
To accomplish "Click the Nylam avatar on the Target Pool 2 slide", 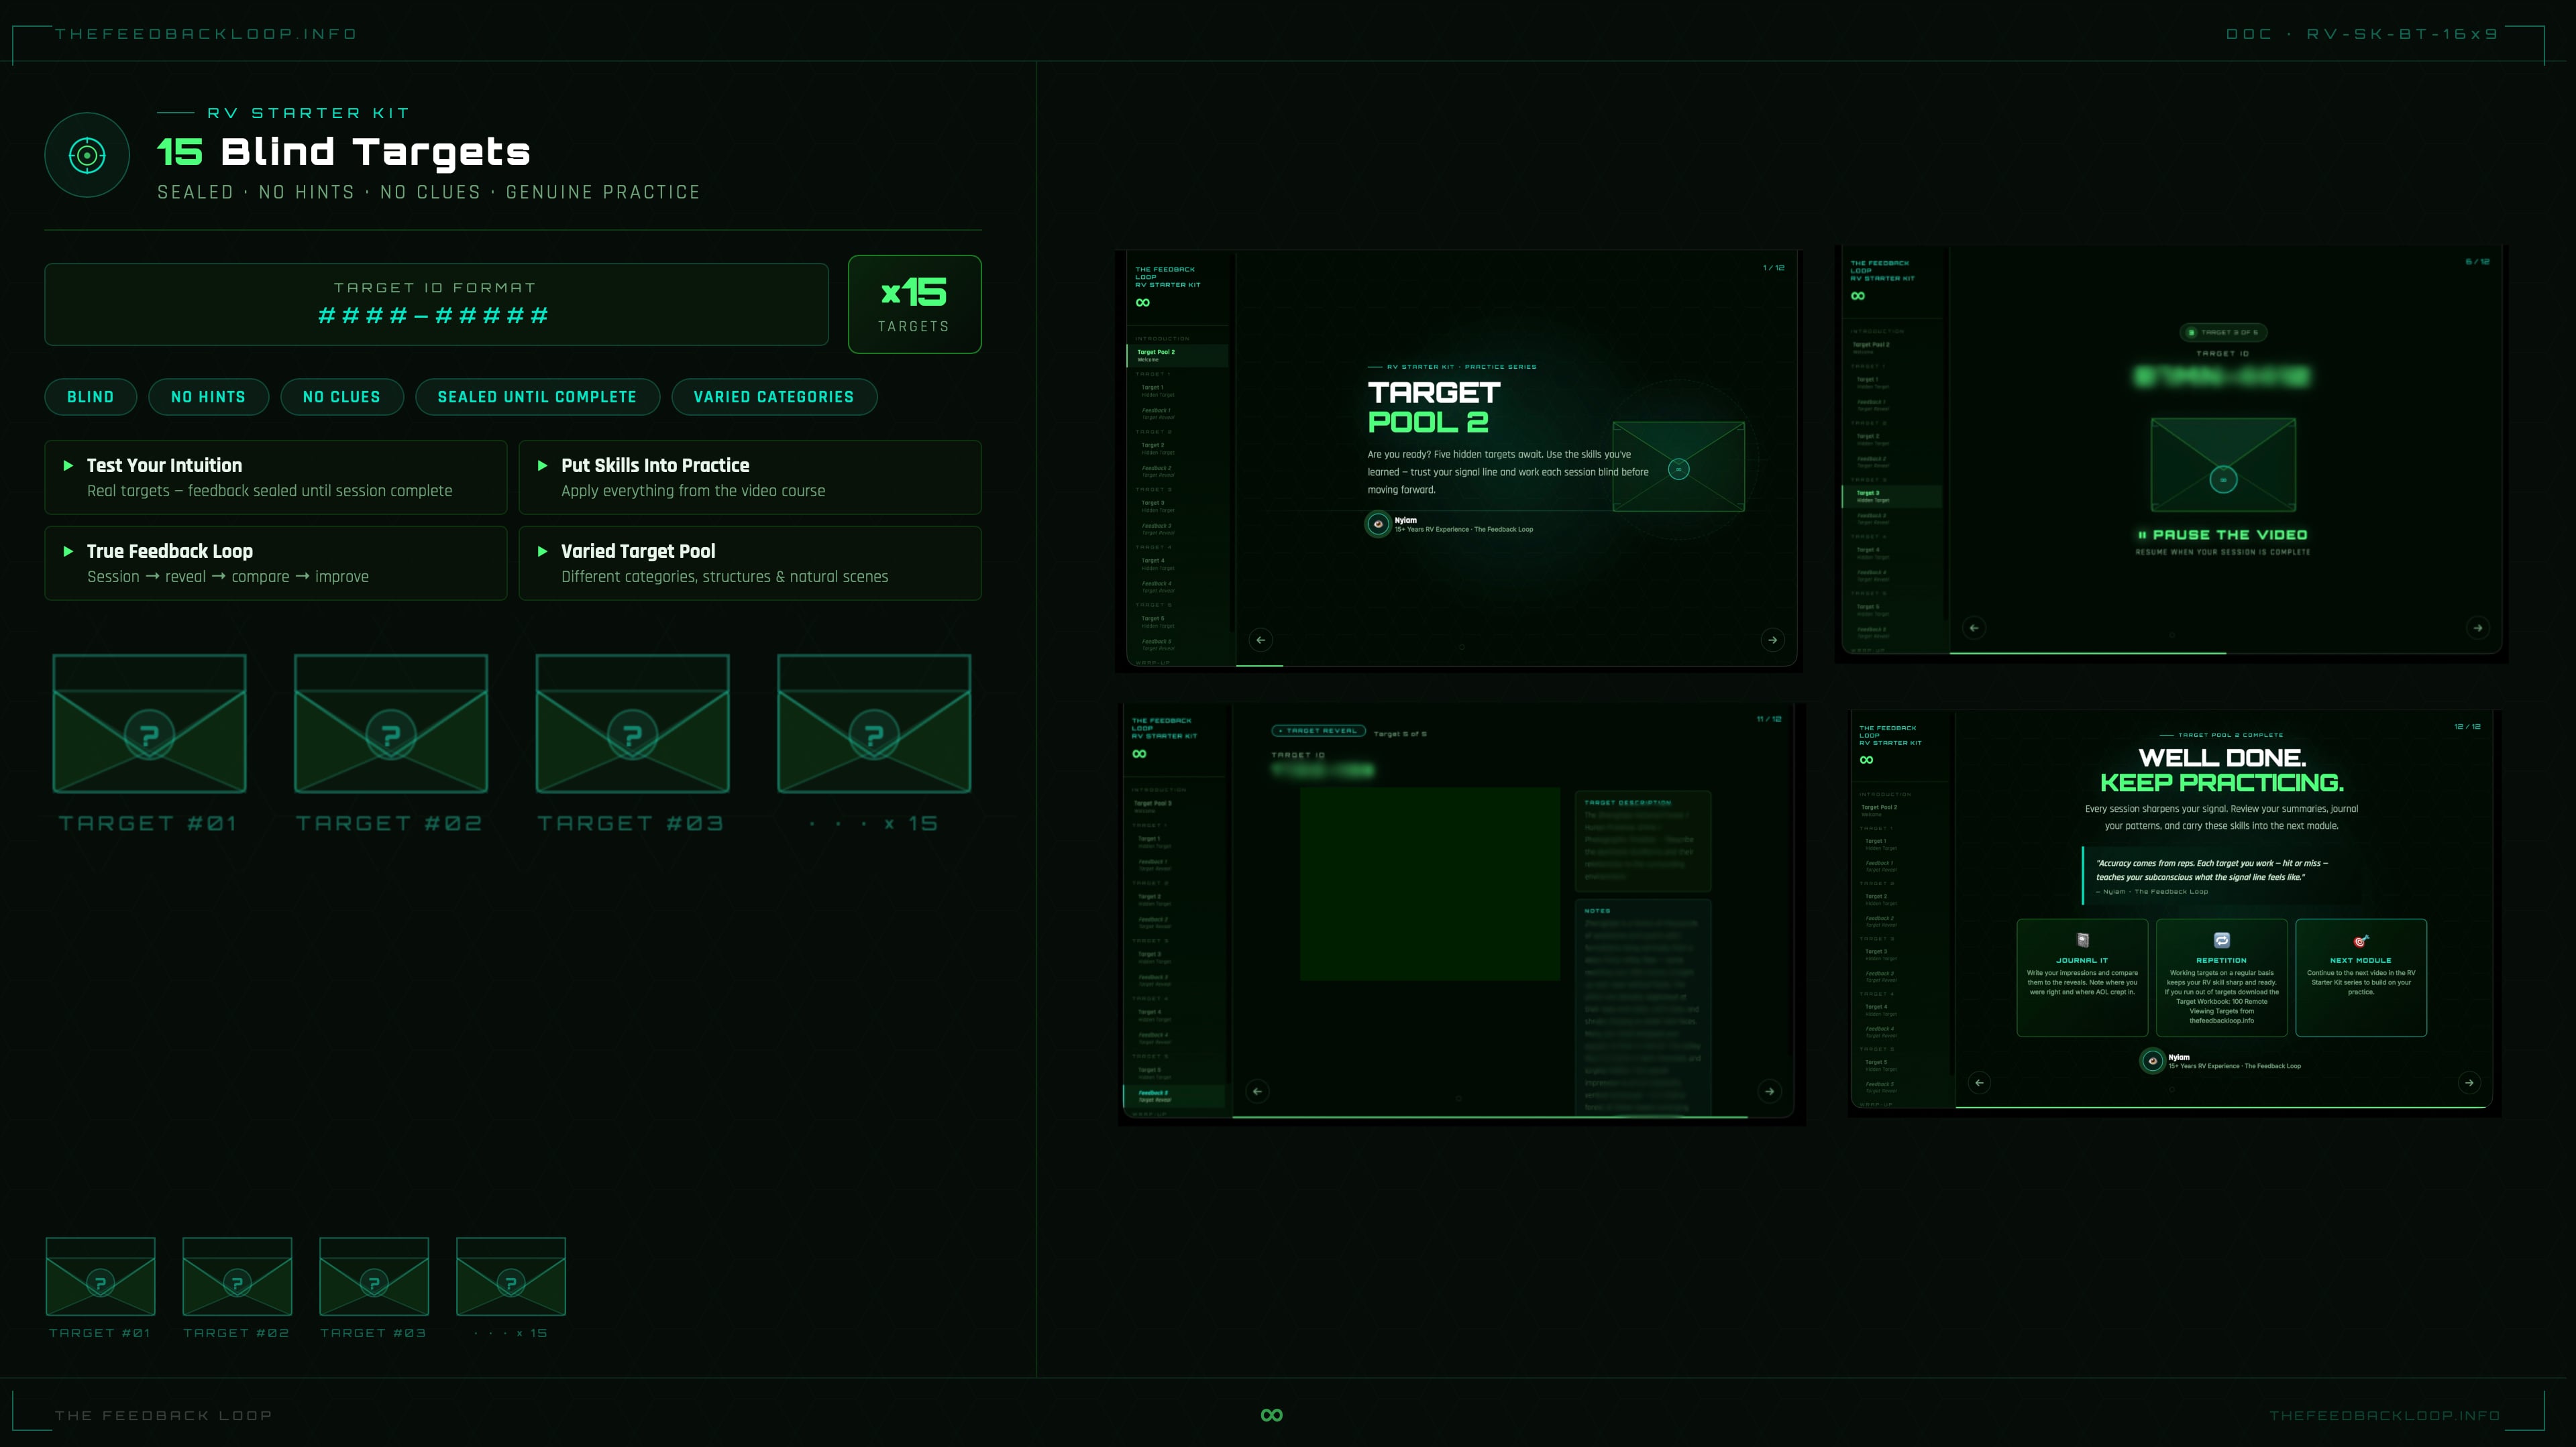I will click(x=1378, y=524).
